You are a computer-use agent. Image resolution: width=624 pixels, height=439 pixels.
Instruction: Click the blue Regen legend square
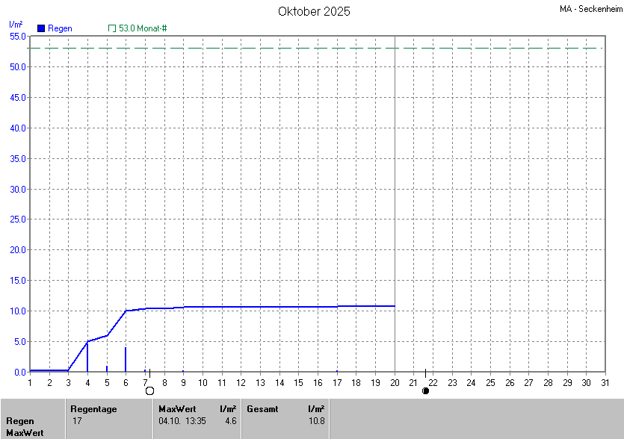41,28
